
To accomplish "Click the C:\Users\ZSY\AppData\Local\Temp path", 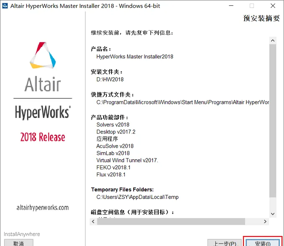I will [137, 197].
